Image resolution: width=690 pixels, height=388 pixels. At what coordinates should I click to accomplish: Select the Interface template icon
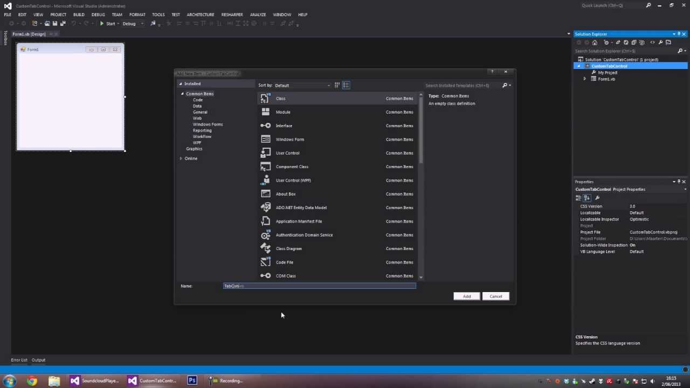click(265, 126)
